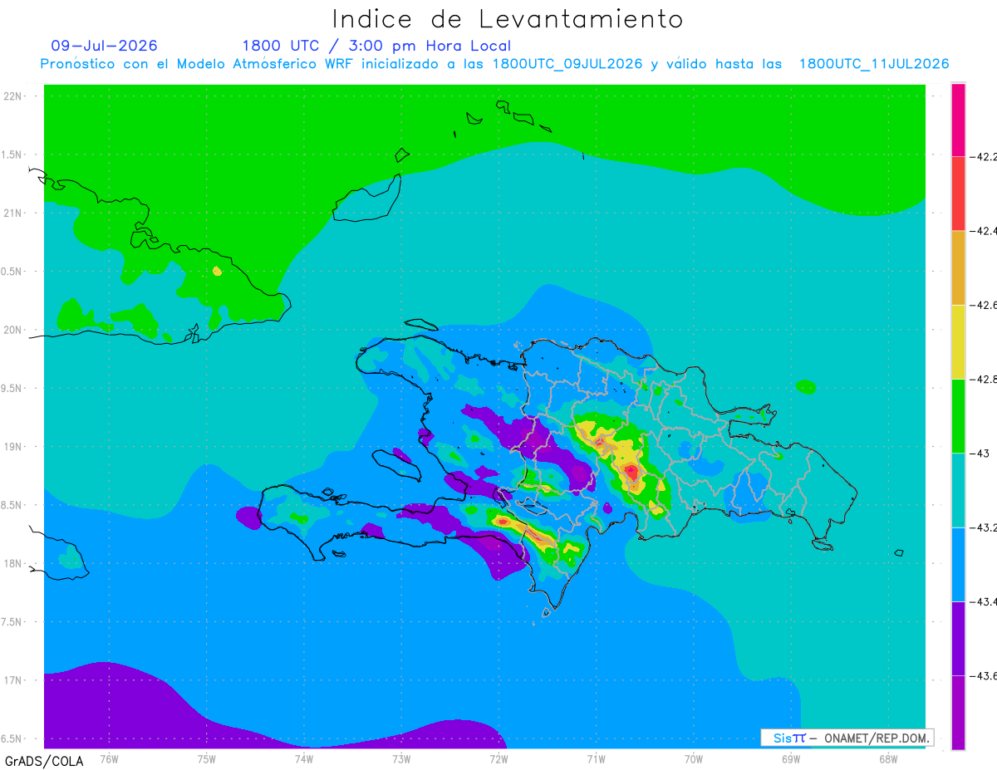Screen dimensions: 997x770
Task: Click the 18N latitude axis label
Action: pos(14,564)
